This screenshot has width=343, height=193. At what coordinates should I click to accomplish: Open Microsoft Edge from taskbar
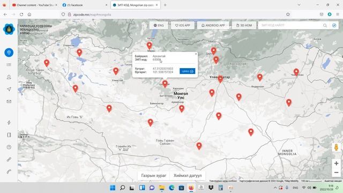coord(171,188)
